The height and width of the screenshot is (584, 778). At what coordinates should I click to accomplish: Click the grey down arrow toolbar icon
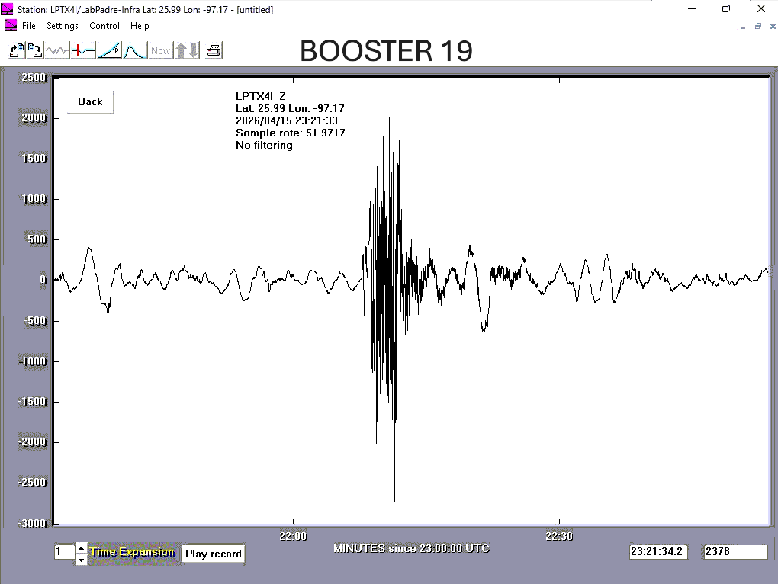click(x=194, y=50)
